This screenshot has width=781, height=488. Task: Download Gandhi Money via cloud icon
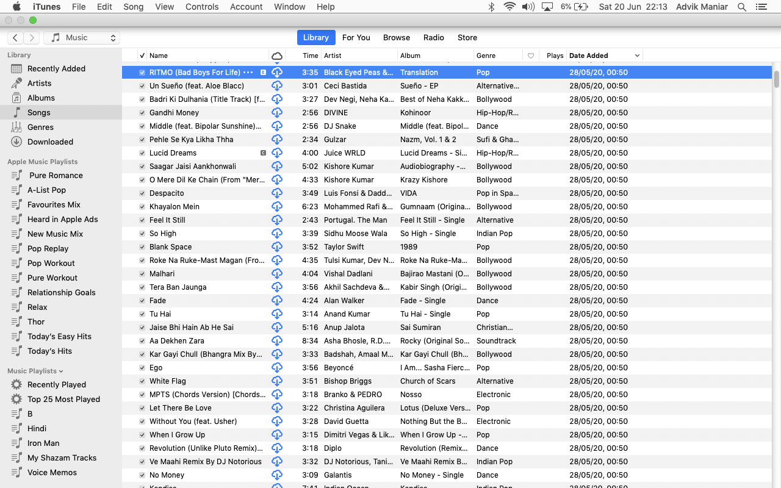tap(277, 112)
